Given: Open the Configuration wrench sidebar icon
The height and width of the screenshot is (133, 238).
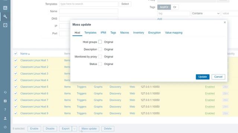Looking at the screenshot, I should pyautogui.click(x=5, y=16).
